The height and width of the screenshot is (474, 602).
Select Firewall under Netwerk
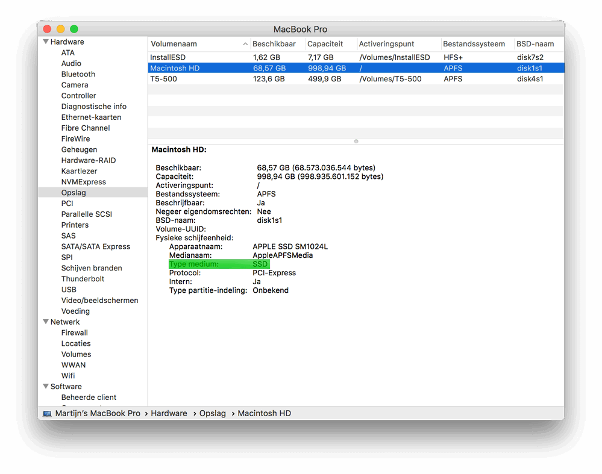click(x=75, y=332)
